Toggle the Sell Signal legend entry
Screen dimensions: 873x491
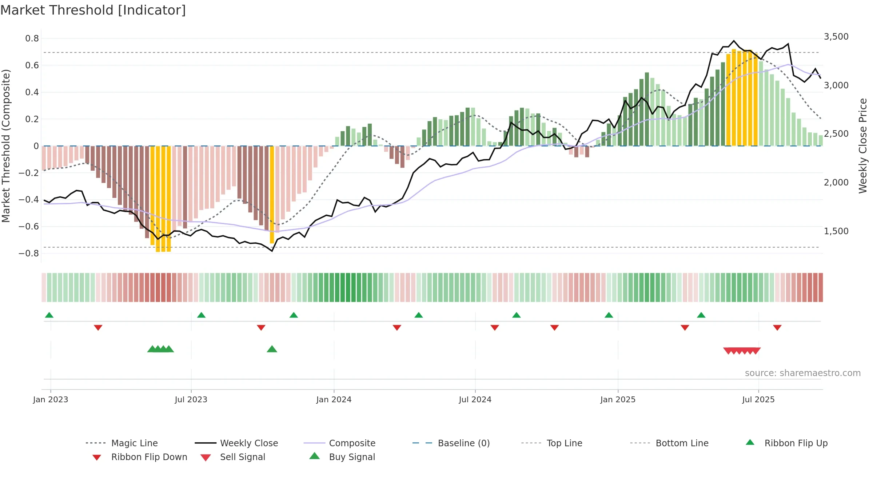233,457
